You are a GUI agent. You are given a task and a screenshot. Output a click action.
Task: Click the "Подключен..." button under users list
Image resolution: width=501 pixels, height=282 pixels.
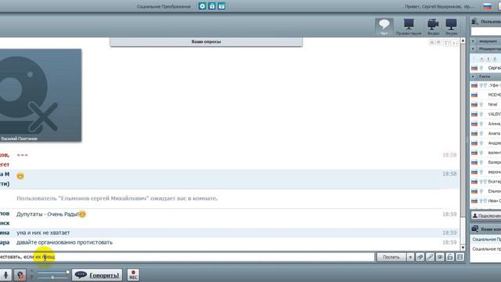486,216
